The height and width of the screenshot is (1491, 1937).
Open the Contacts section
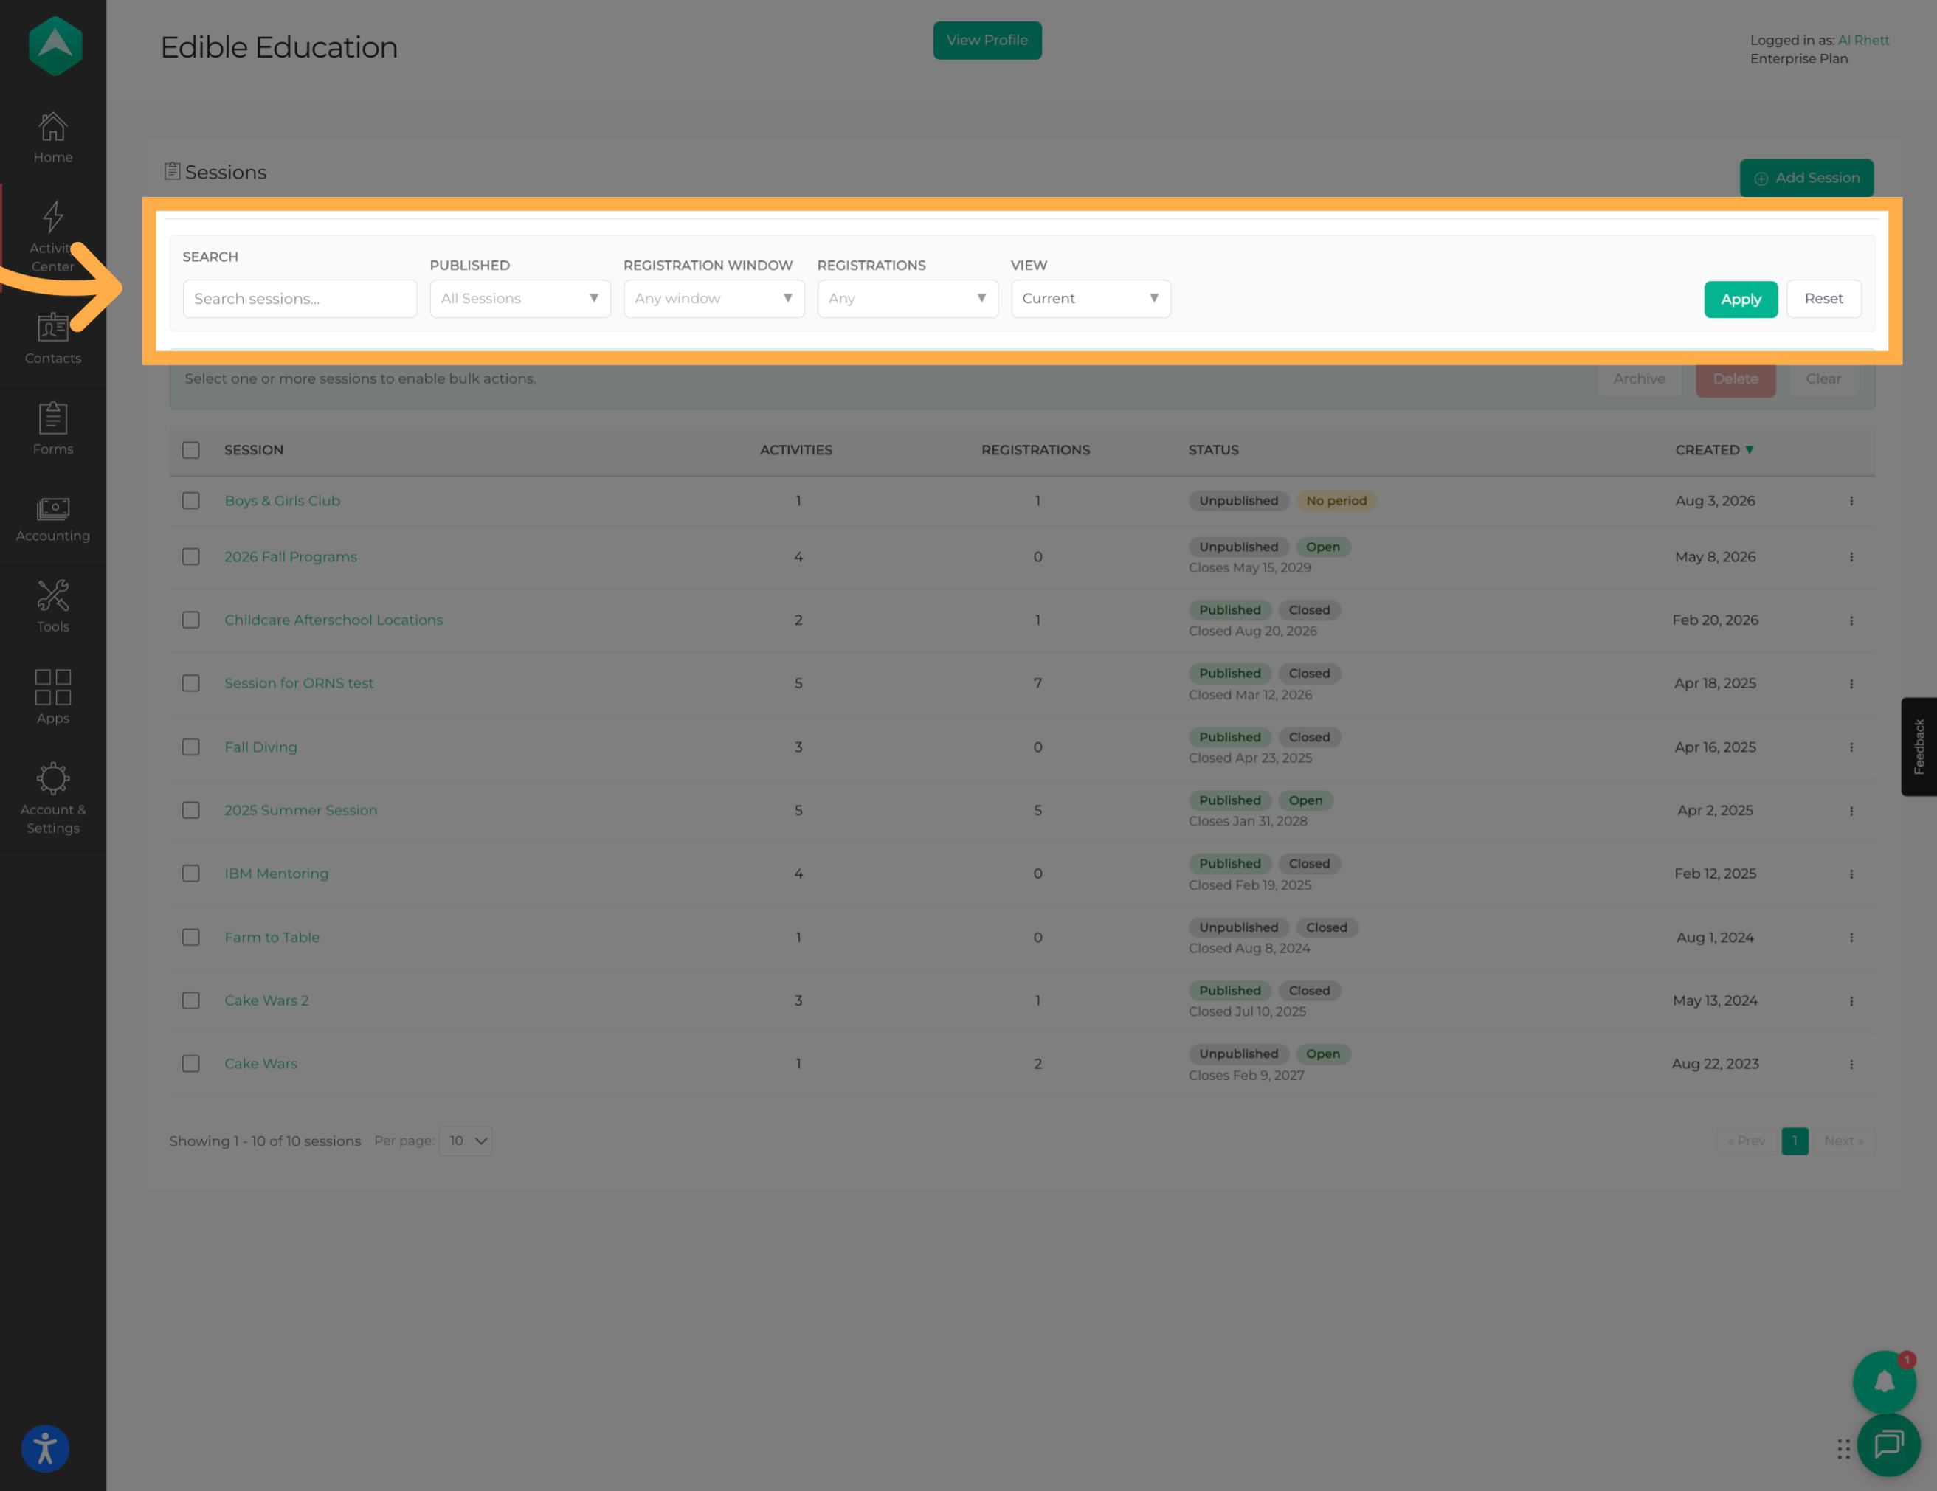(53, 339)
